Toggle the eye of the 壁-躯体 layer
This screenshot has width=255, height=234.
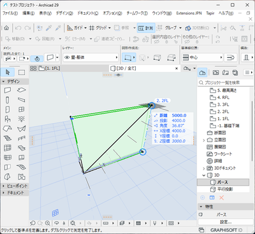click(x=68, y=57)
